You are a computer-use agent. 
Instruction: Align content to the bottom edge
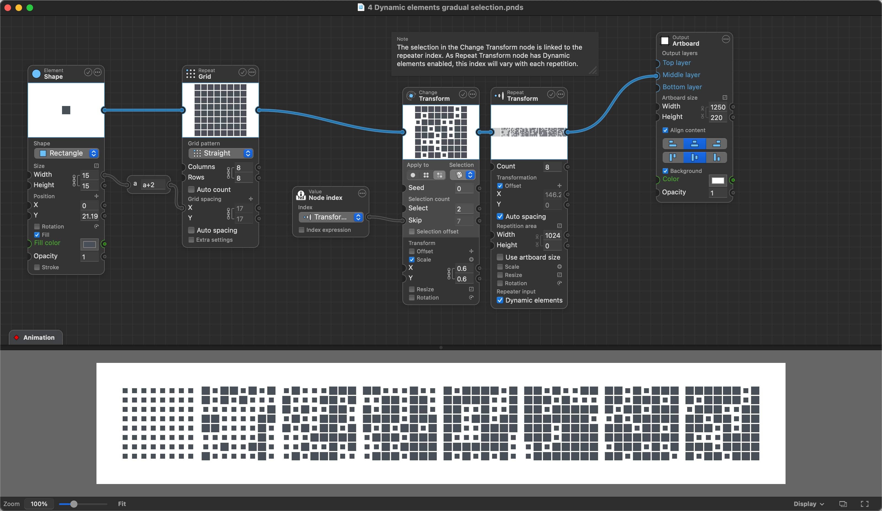716,157
